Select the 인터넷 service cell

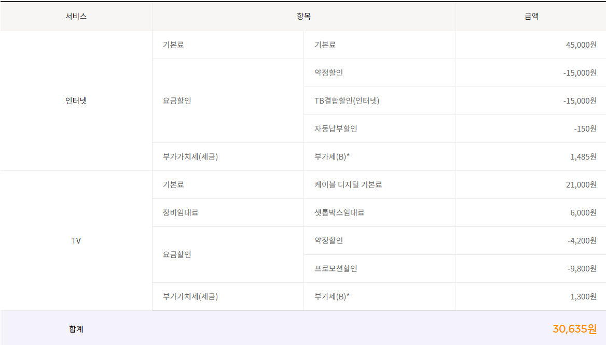[76, 100]
